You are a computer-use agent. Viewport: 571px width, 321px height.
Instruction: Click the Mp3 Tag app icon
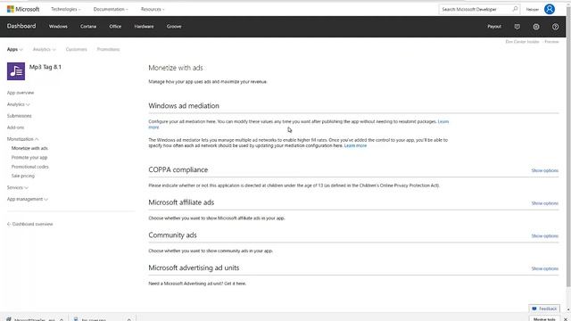[16, 71]
